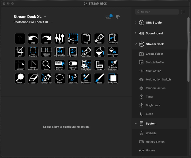Click the Undo key icon
This screenshot has height=158, width=191.
coord(33,39)
